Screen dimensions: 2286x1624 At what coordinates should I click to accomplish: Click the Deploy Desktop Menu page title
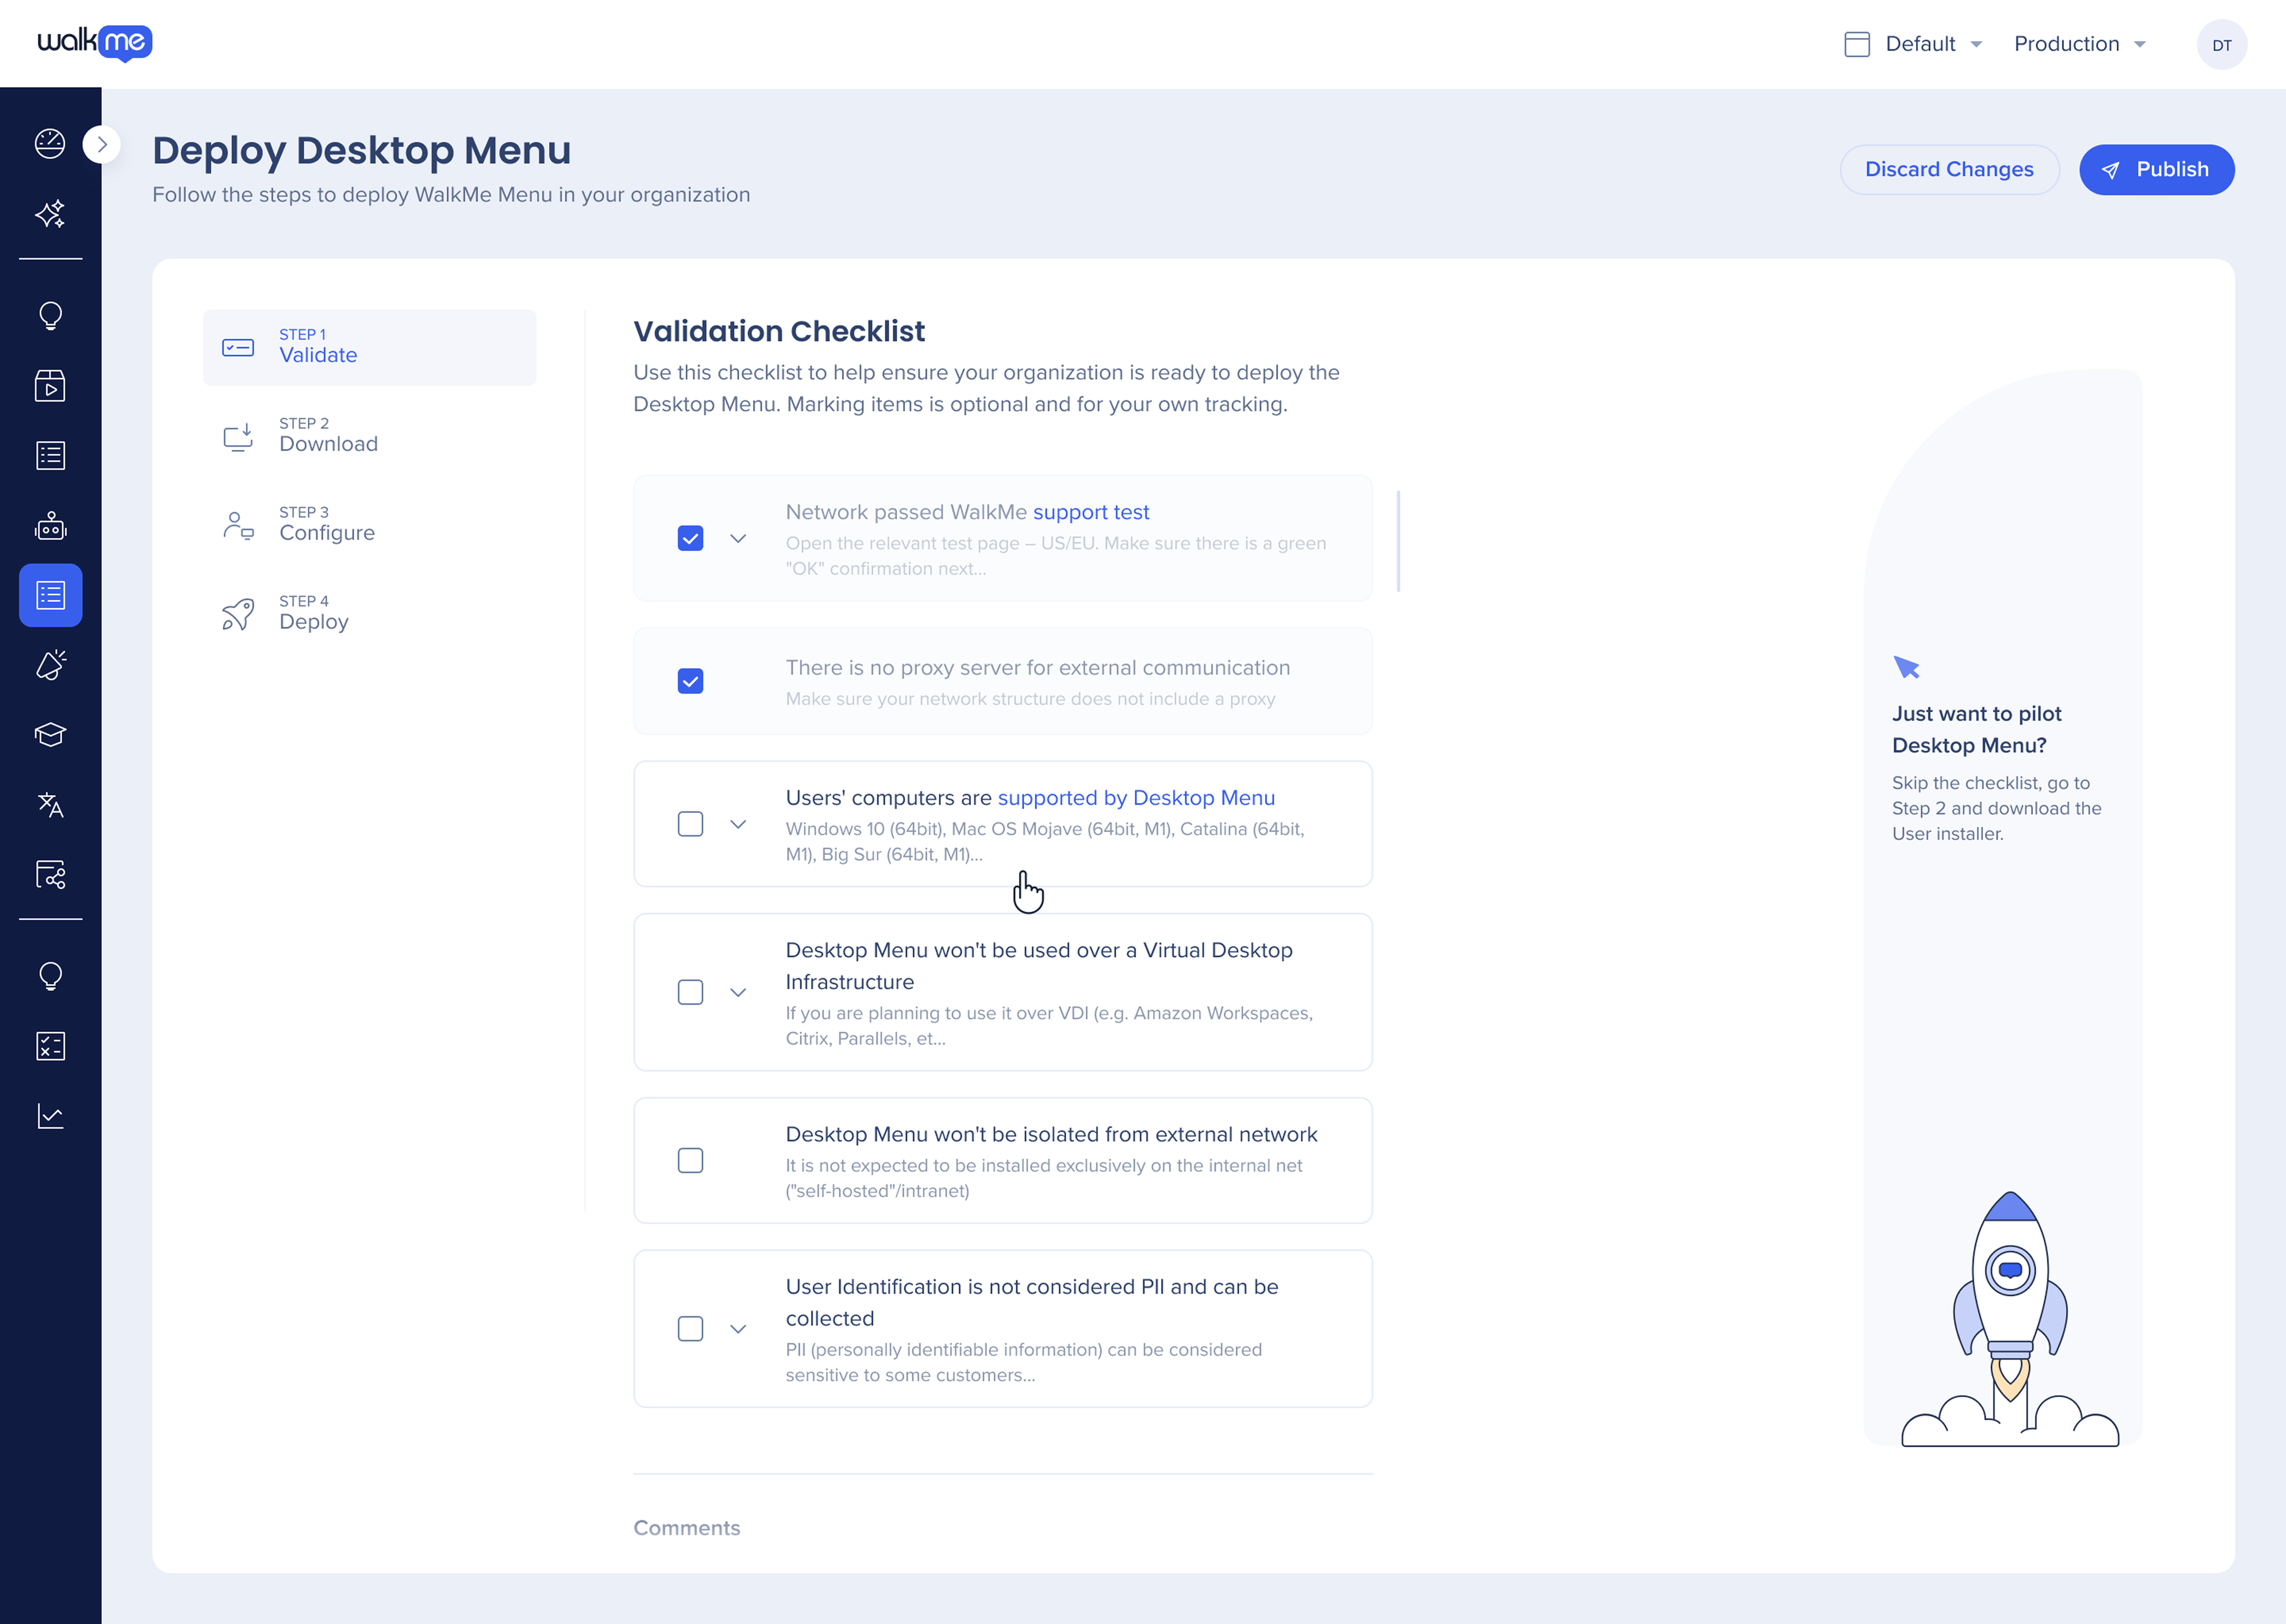tap(362, 150)
